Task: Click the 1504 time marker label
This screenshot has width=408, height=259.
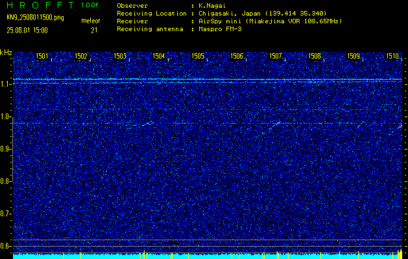Action: (159, 56)
